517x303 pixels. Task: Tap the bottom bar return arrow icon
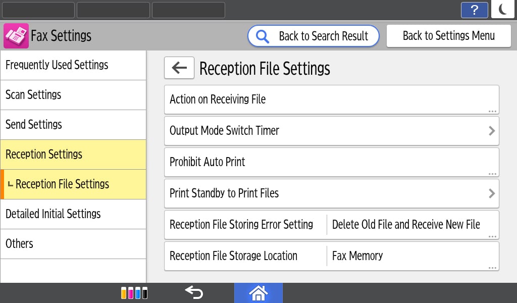[193, 293]
